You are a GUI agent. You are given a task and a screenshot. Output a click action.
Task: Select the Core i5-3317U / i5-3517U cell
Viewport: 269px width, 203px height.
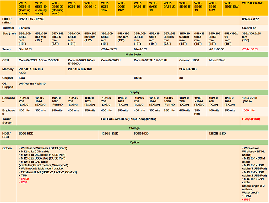(150, 60)
